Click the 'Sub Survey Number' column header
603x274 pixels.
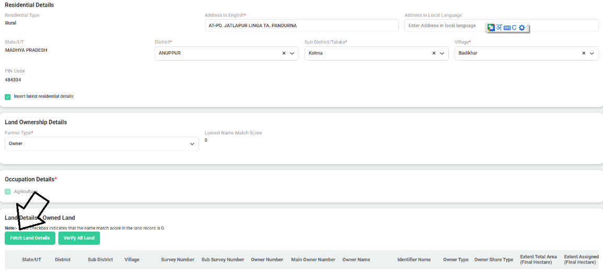(223, 259)
